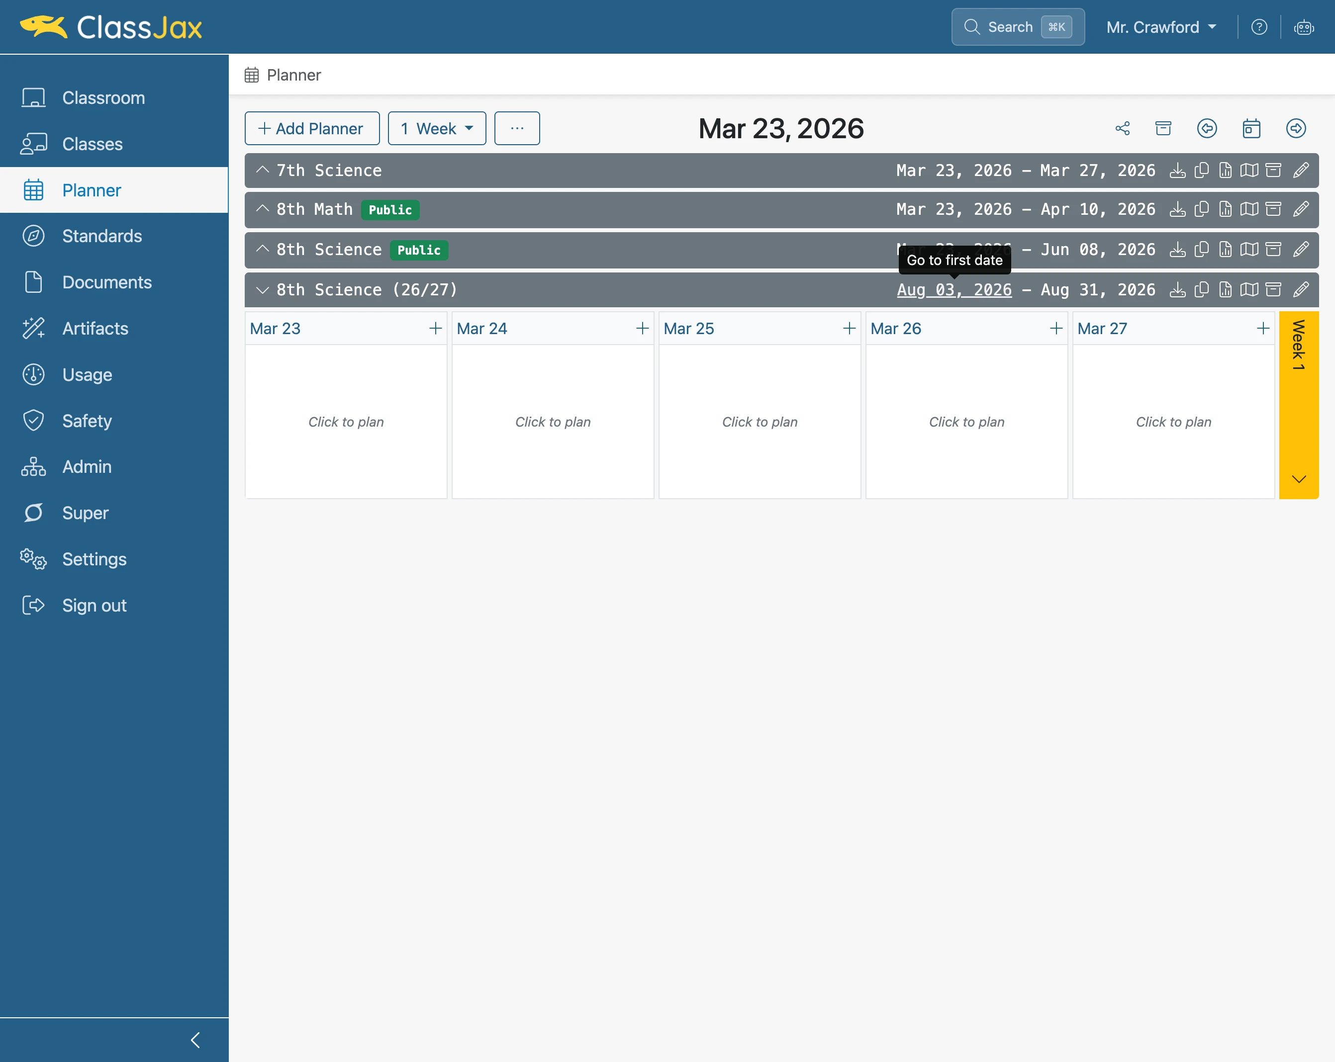Open the robot assistant icon
Screen dimensions: 1335x1062
coord(1304,27)
